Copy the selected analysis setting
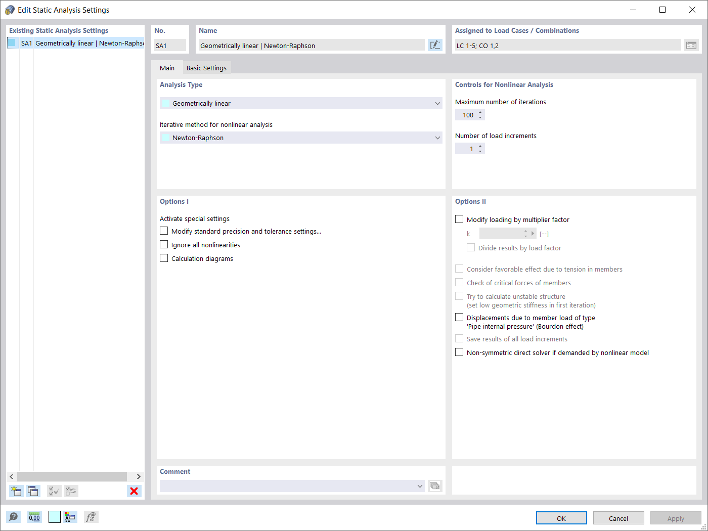 tap(33, 491)
